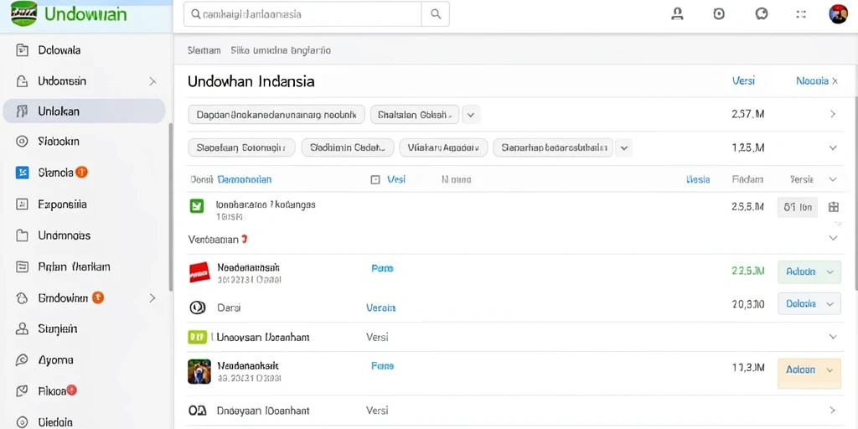Focus the search input field
Screen dimensions: 858x429
point(302,14)
